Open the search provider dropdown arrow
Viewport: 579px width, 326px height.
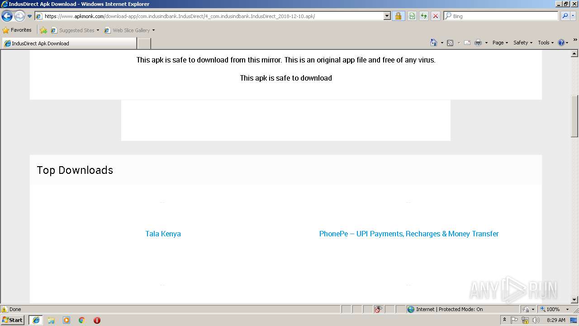point(573,16)
